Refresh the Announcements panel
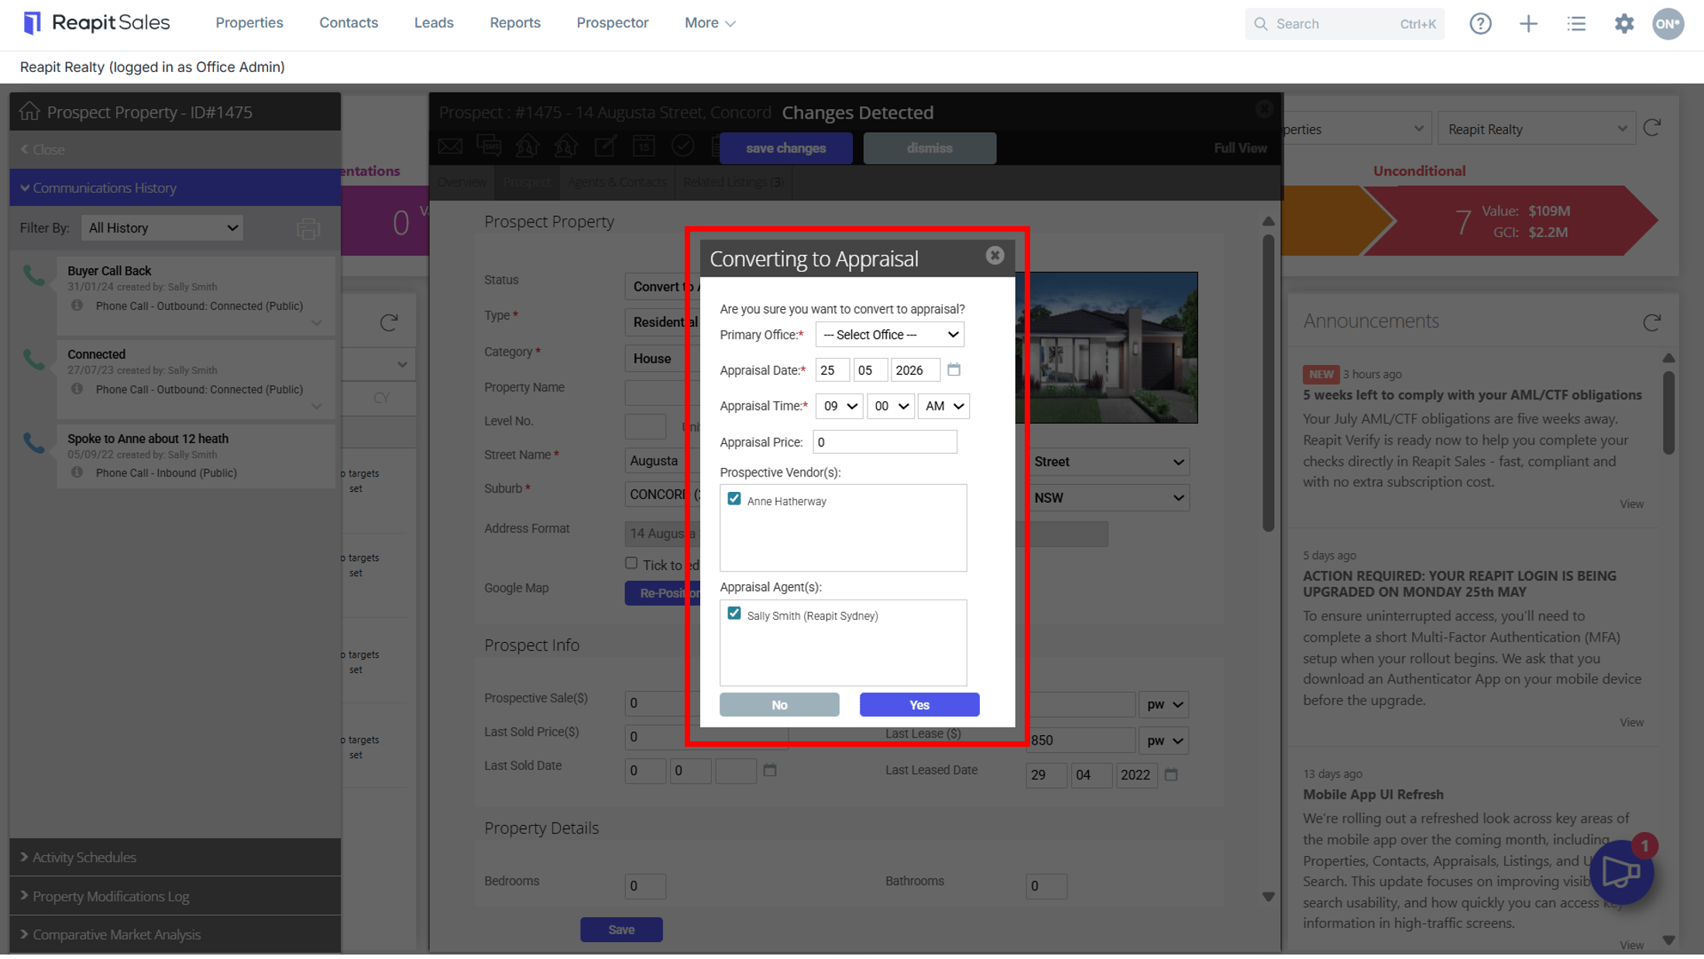The width and height of the screenshot is (1704, 959). 1651,321
